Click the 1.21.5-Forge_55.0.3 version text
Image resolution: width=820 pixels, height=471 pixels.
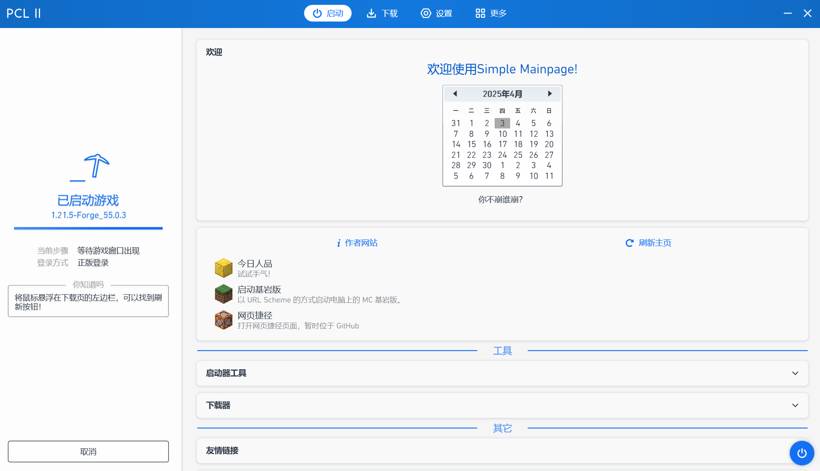point(88,215)
